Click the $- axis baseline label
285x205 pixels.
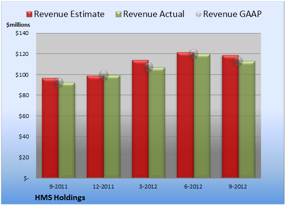[x=26, y=178]
